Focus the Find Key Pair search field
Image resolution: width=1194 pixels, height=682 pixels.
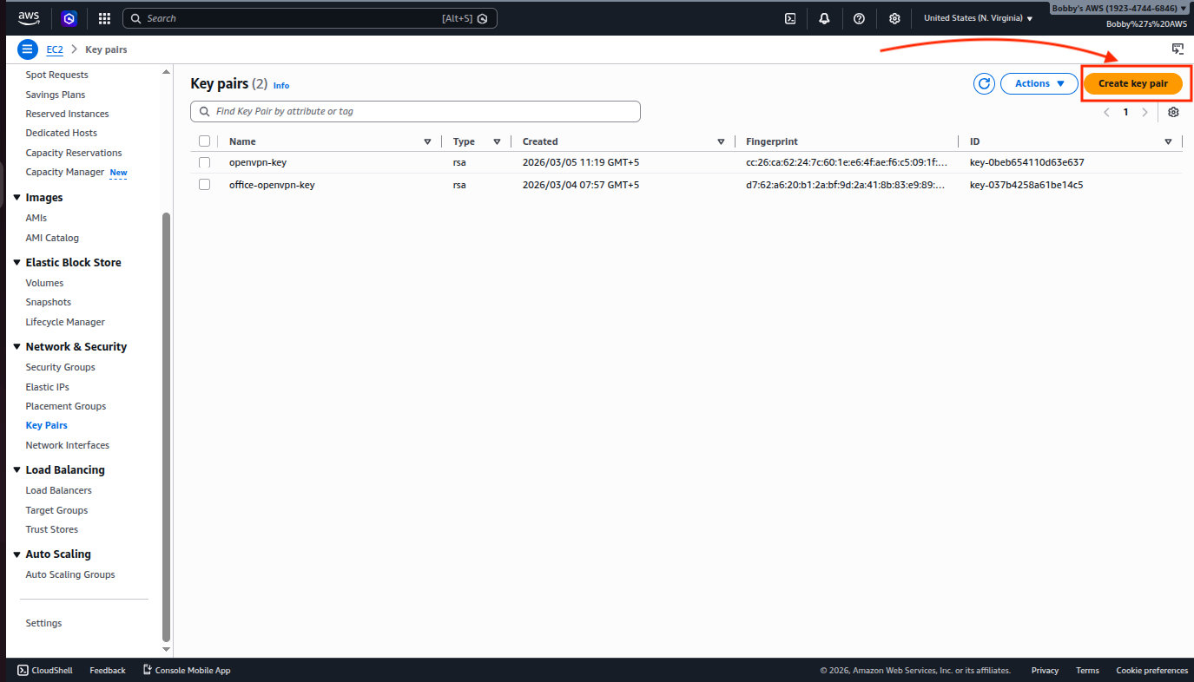click(417, 111)
